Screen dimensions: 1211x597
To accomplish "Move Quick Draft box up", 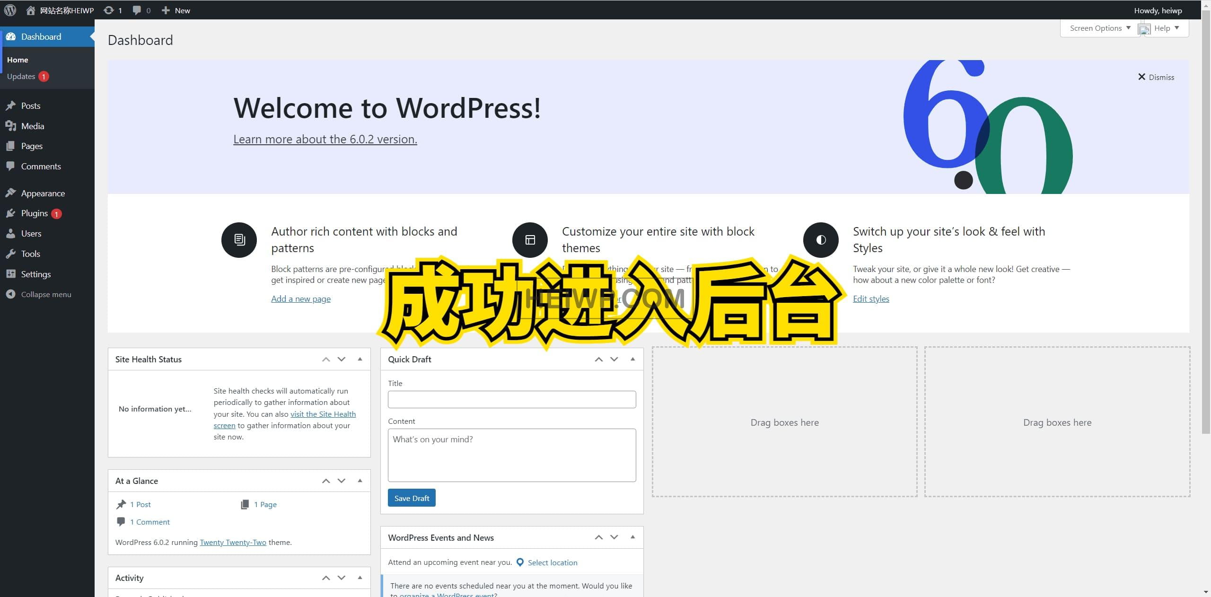I will (x=598, y=359).
